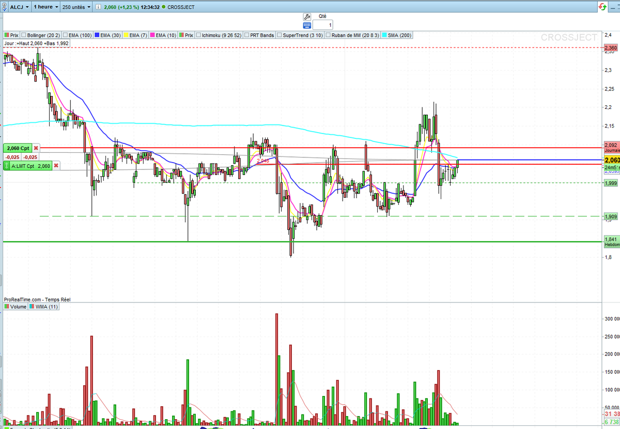The width and height of the screenshot is (620, 429).
Task: Toggle SuperTrend (3 10) checkbox
Action: (x=279, y=35)
